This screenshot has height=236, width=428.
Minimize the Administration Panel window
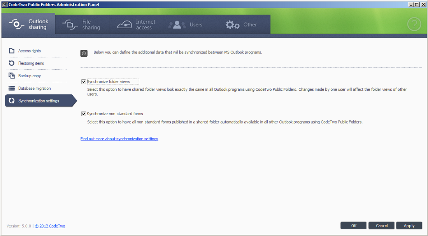(x=411, y=4)
